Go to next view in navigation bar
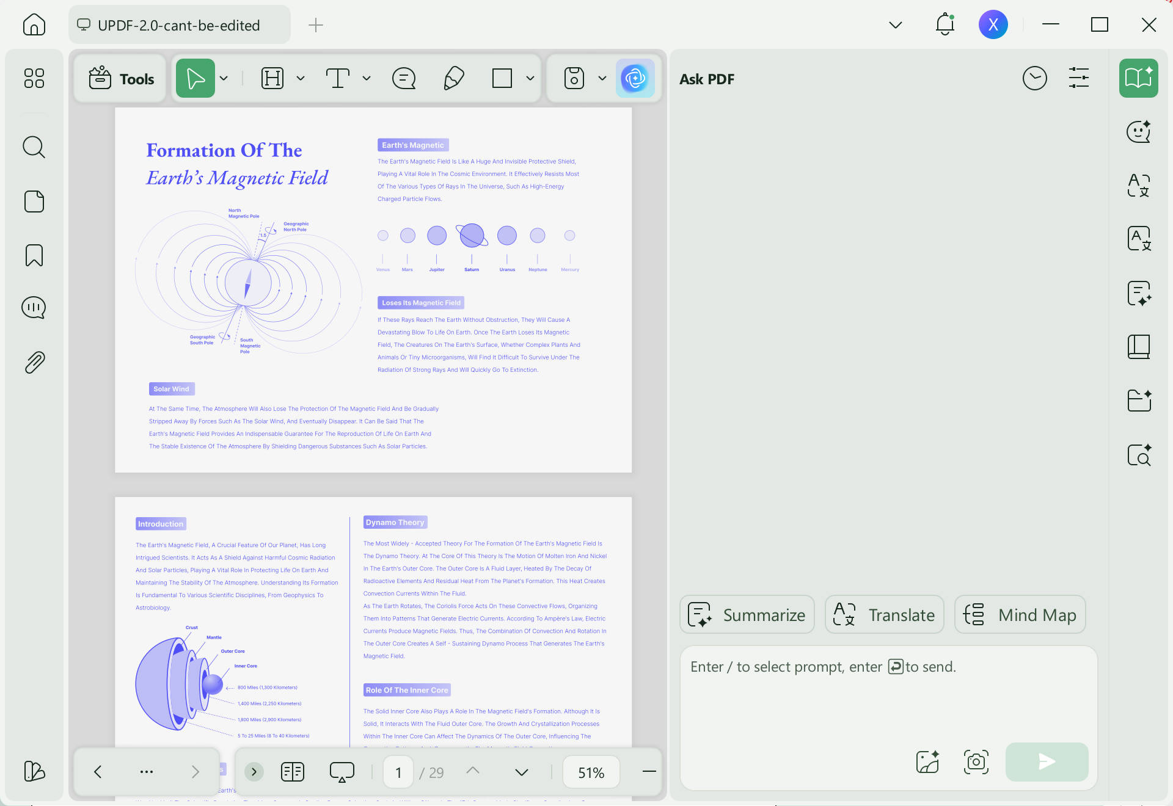This screenshot has height=806, width=1173. point(195,772)
